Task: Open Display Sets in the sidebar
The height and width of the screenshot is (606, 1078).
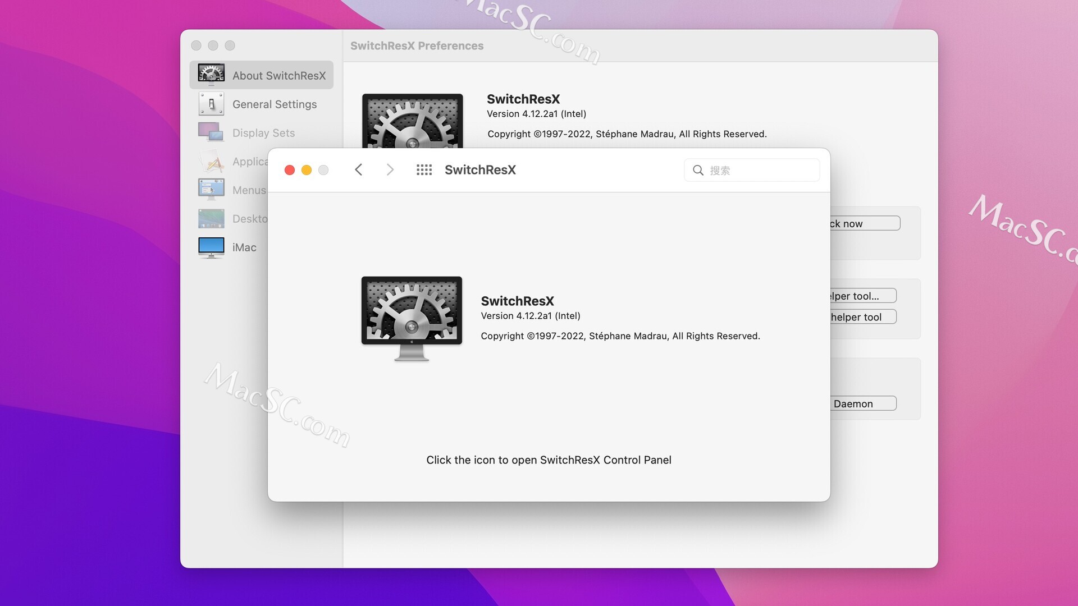Action: [262, 132]
